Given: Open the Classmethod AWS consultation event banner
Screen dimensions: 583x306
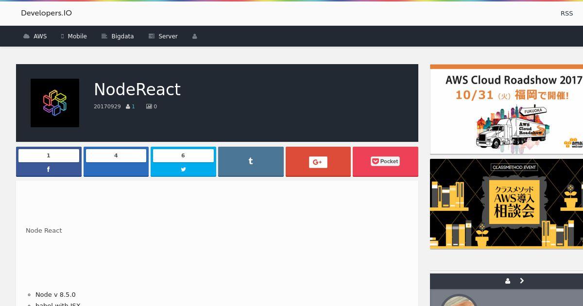Looking at the screenshot, I should coord(506,204).
